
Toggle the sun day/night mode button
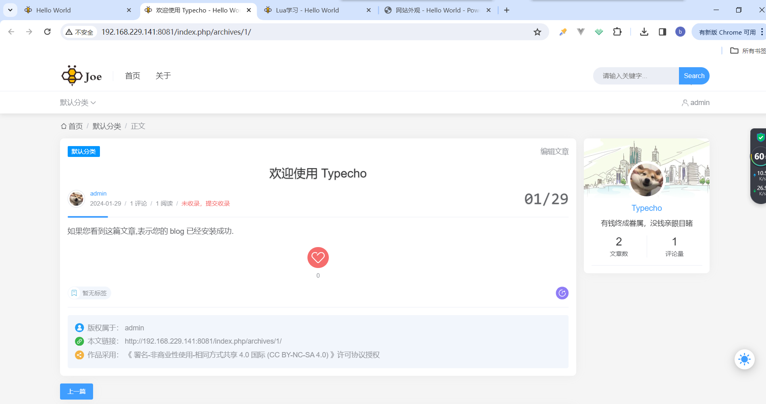[744, 359]
